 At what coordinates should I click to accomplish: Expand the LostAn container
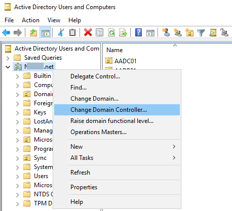pyautogui.click(x=17, y=122)
